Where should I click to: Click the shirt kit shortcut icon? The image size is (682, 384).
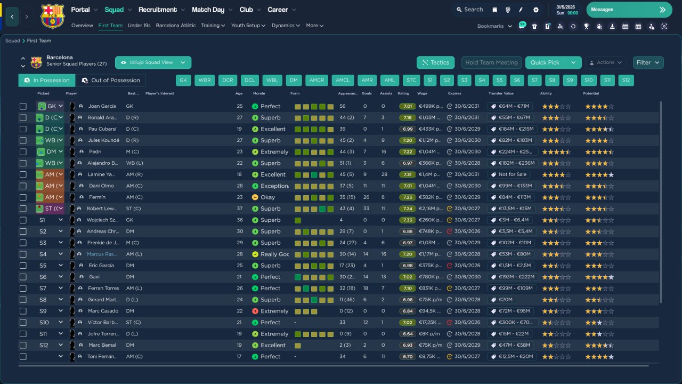point(534,26)
